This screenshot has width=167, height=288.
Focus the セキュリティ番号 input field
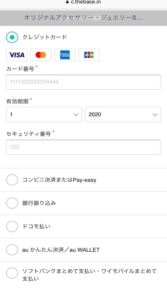[x=83, y=147]
